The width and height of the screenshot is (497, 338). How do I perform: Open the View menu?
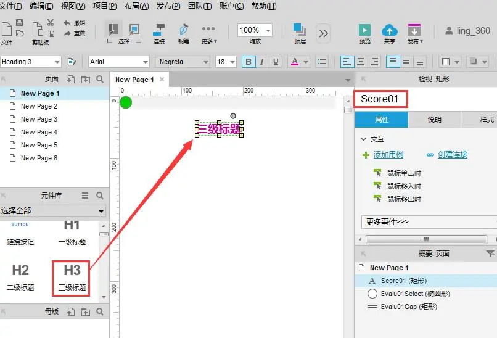(73, 6)
